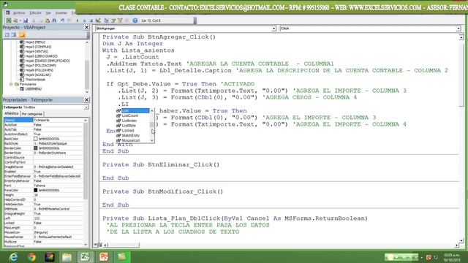Viewport: 468px width, 263px height.
Task: Click the View Microsoft Excel toolbar icon
Action: (x=9, y=20)
